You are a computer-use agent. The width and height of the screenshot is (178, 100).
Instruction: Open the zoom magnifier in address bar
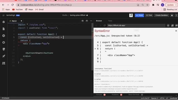(x=143, y=5)
